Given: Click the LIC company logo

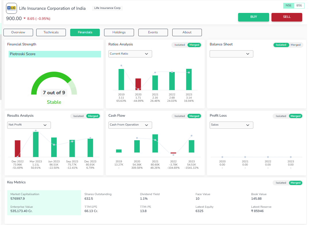Looking at the screenshot, I should pos(11,8).
